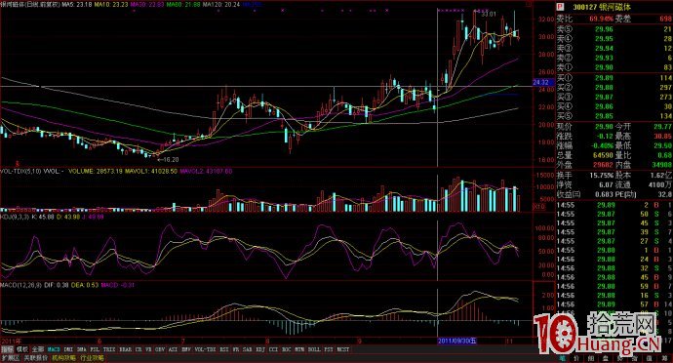This screenshot has width=673, height=363.
Task: Choose the BRAR indicator tab
Action: point(125,349)
